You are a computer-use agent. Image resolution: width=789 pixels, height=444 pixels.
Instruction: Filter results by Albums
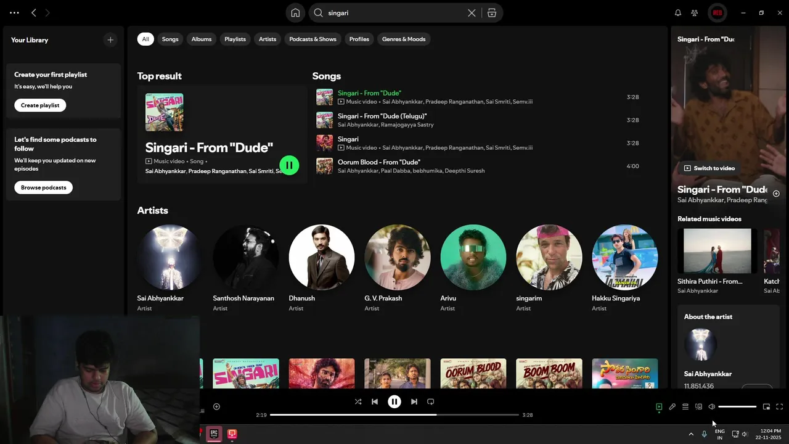[x=202, y=39]
